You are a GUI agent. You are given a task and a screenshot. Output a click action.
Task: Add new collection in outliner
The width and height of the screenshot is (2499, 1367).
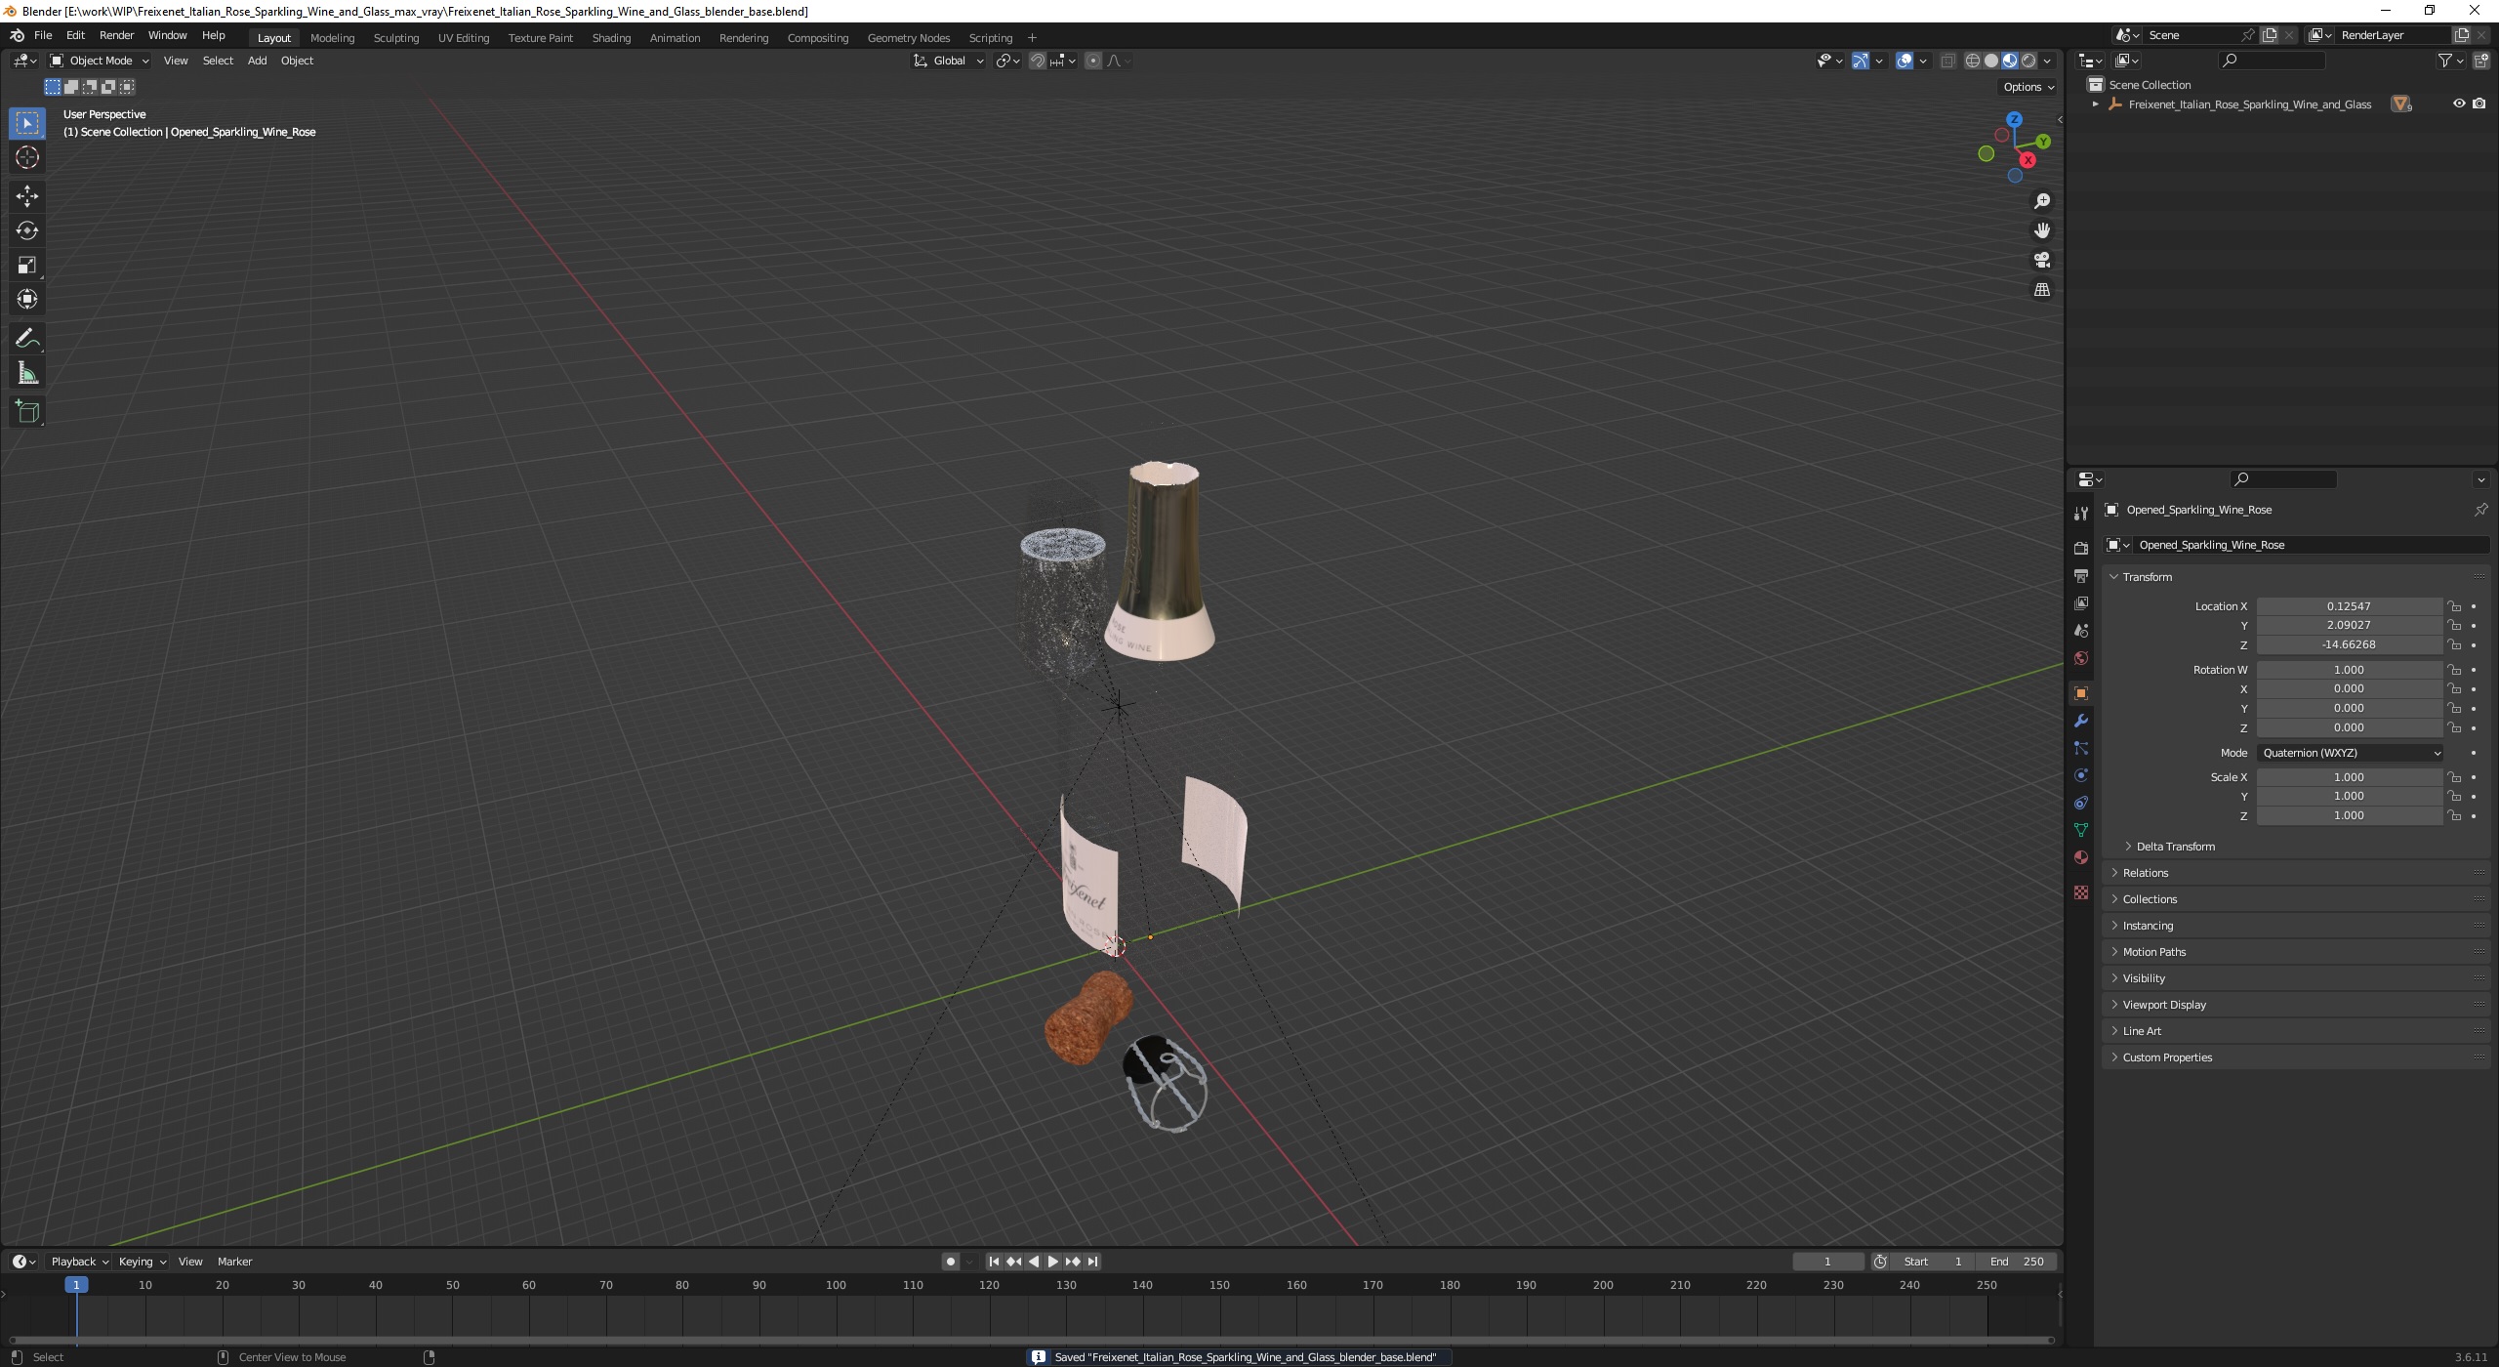2480,61
